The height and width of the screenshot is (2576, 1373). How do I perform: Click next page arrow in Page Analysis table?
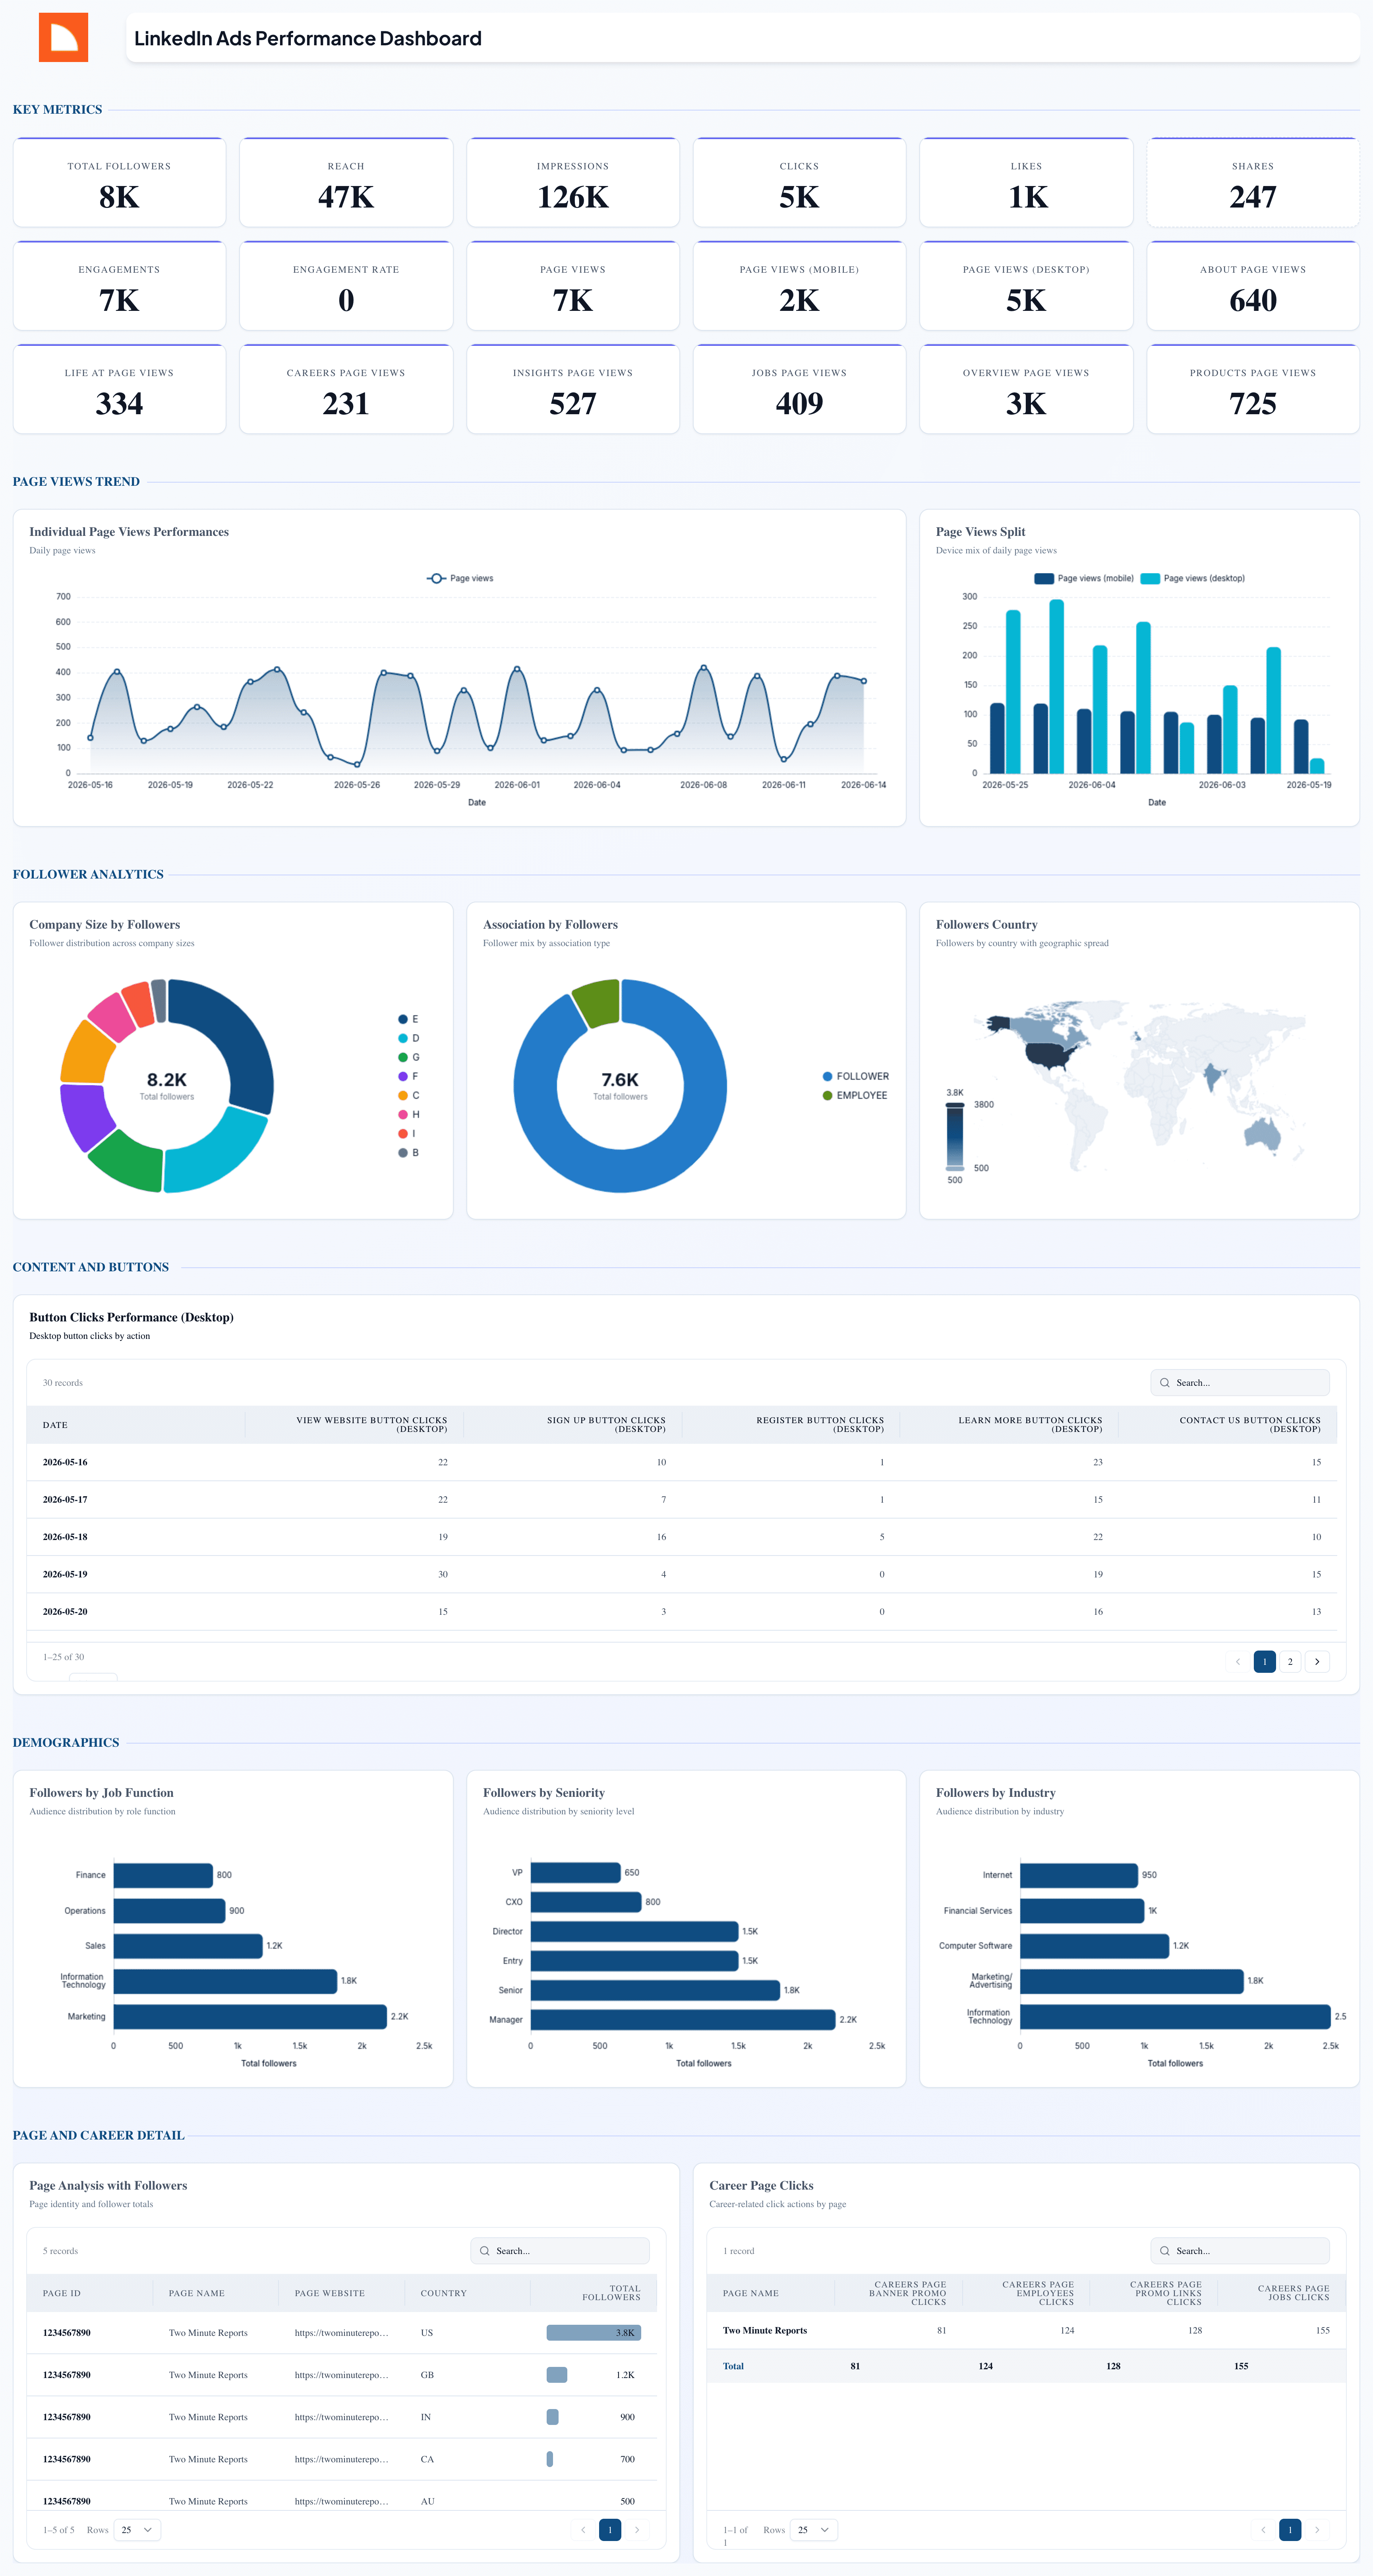636,2530
